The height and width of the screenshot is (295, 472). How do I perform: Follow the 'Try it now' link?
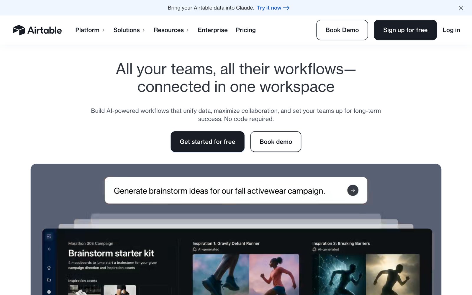tap(273, 8)
